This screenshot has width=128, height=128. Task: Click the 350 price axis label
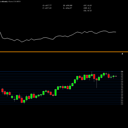[122, 91]
